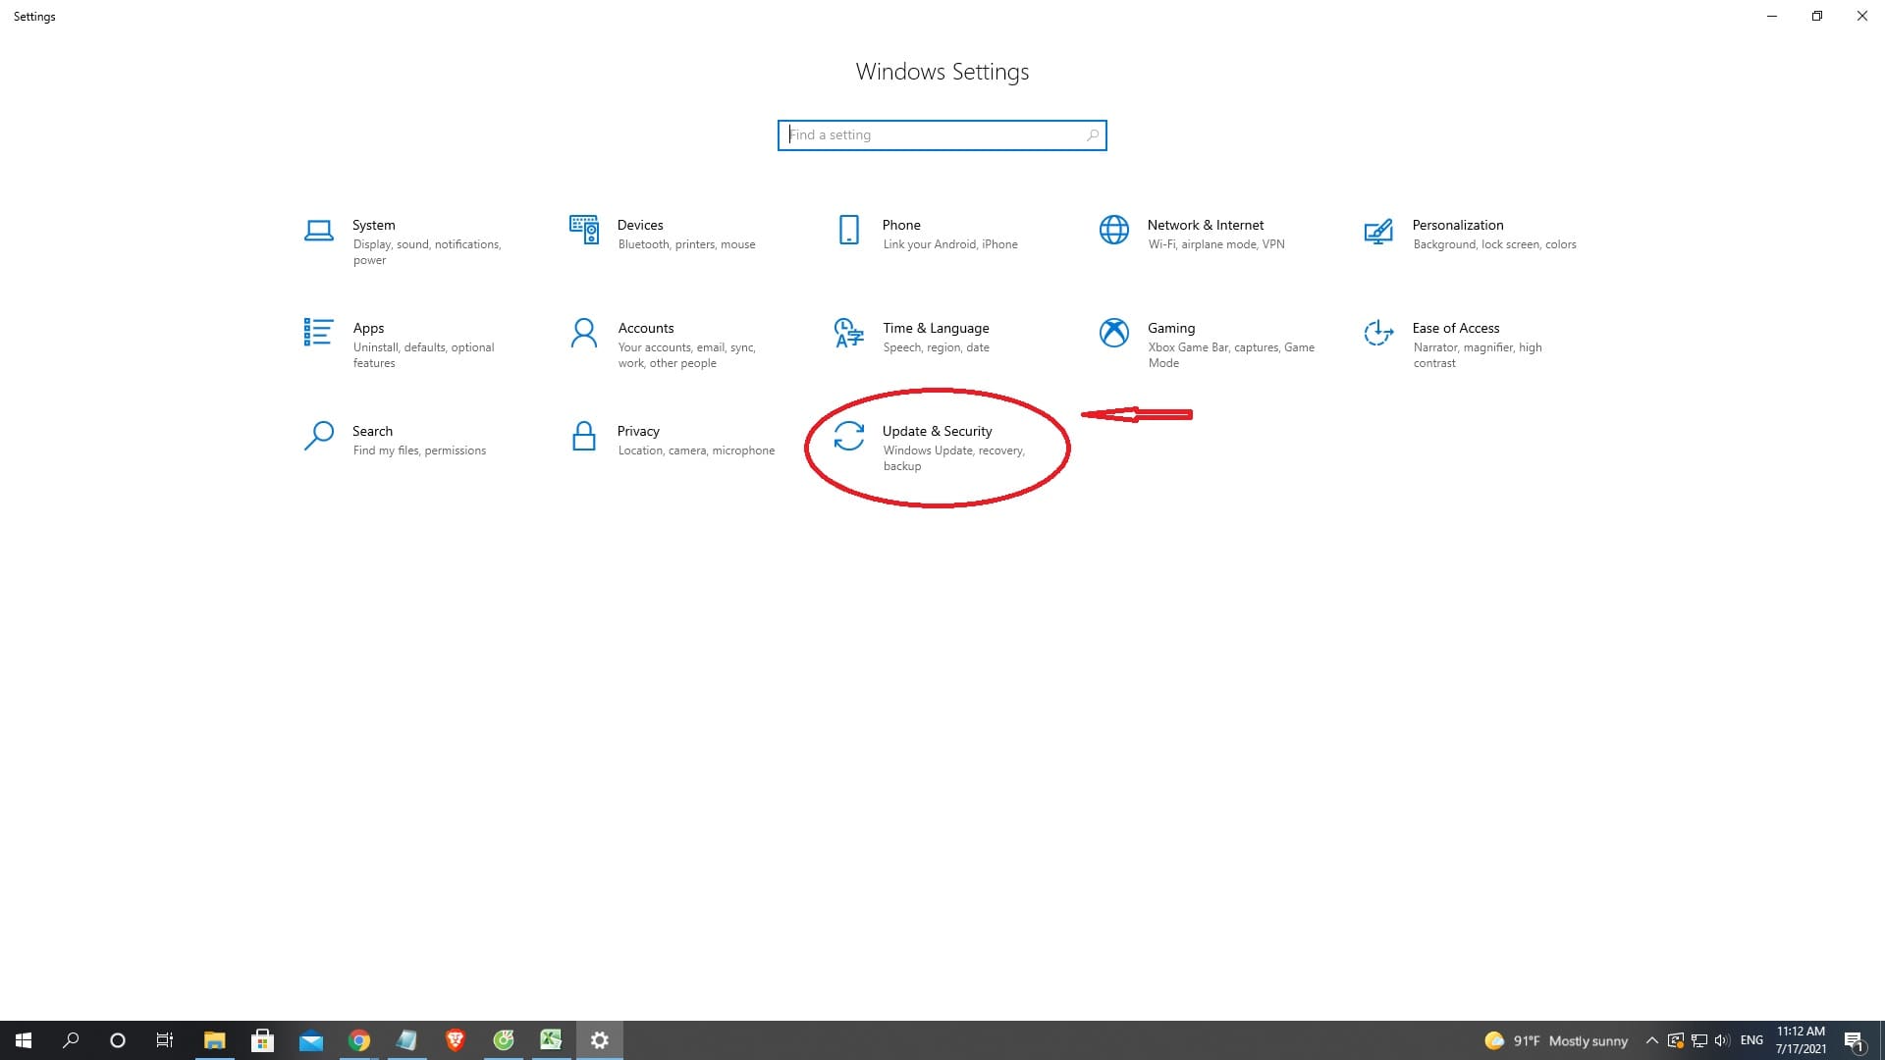Open the Apps list icon
The height and width of the screenshot is (1060, 1885).
click(318, 333)
